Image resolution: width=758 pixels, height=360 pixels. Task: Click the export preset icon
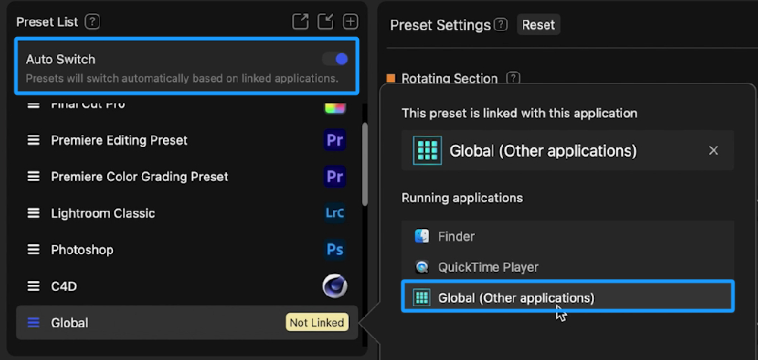click(300, 22)
